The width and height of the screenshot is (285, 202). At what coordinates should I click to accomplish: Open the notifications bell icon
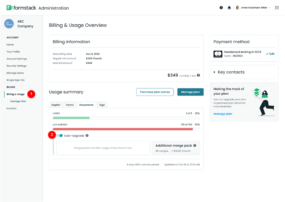click(x=229, y=8)
